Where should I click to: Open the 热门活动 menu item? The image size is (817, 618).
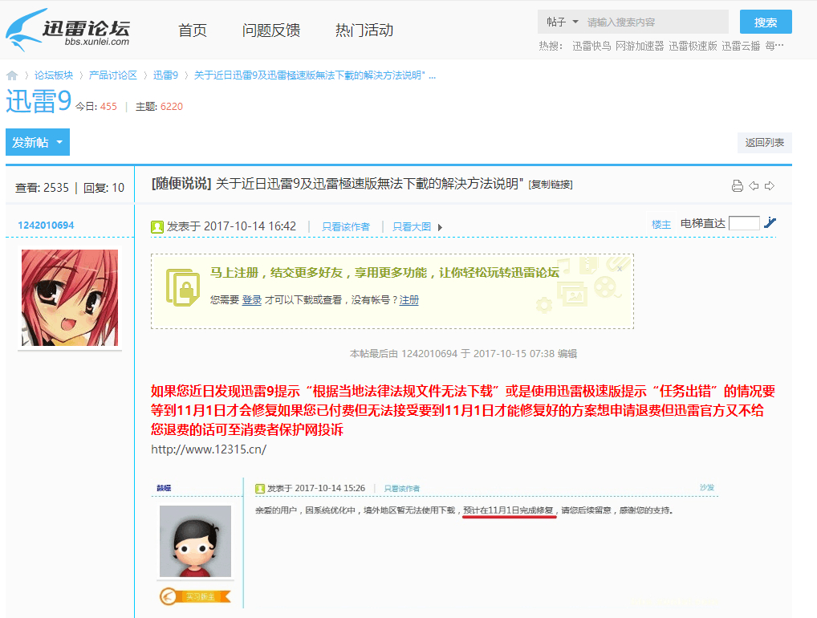(x=364, y=30)
